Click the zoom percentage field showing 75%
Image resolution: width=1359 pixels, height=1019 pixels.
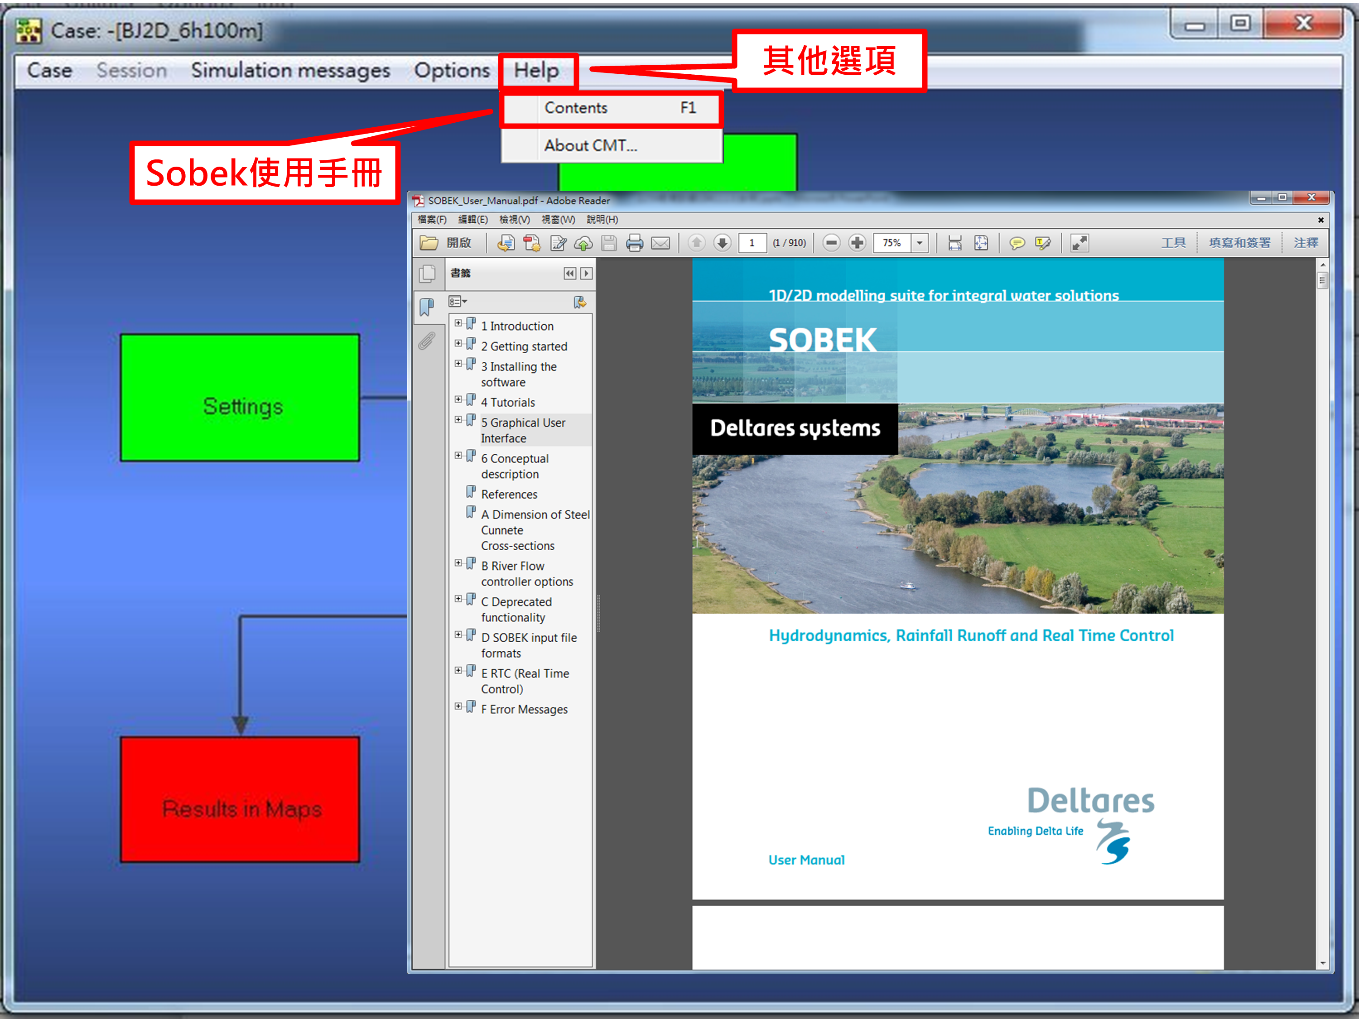(892, 243)
